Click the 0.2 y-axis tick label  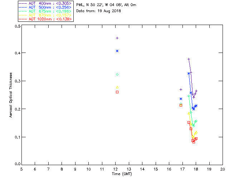(18, 109)
